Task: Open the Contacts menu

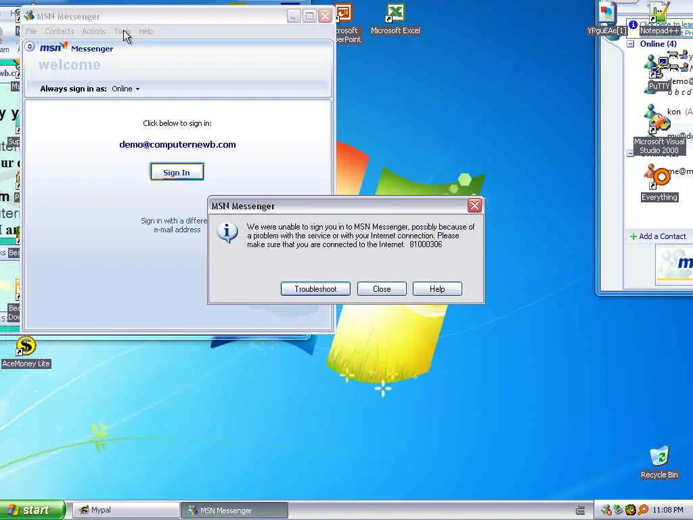Action: click(x=60, y=31)
